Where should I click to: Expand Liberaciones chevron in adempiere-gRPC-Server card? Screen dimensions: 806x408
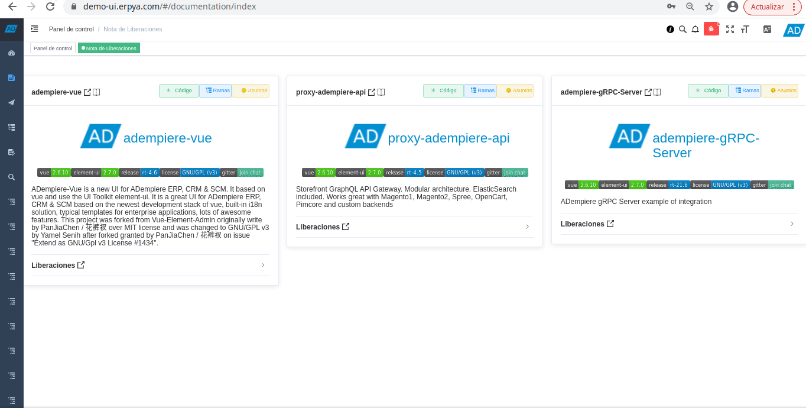(792, 224)
